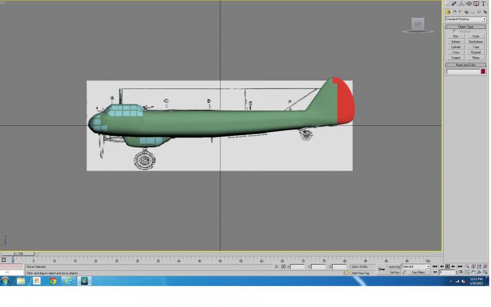Screen dimensions: 491x307
Task: Open the Modify command panel tab
Action: click(454, 4)
